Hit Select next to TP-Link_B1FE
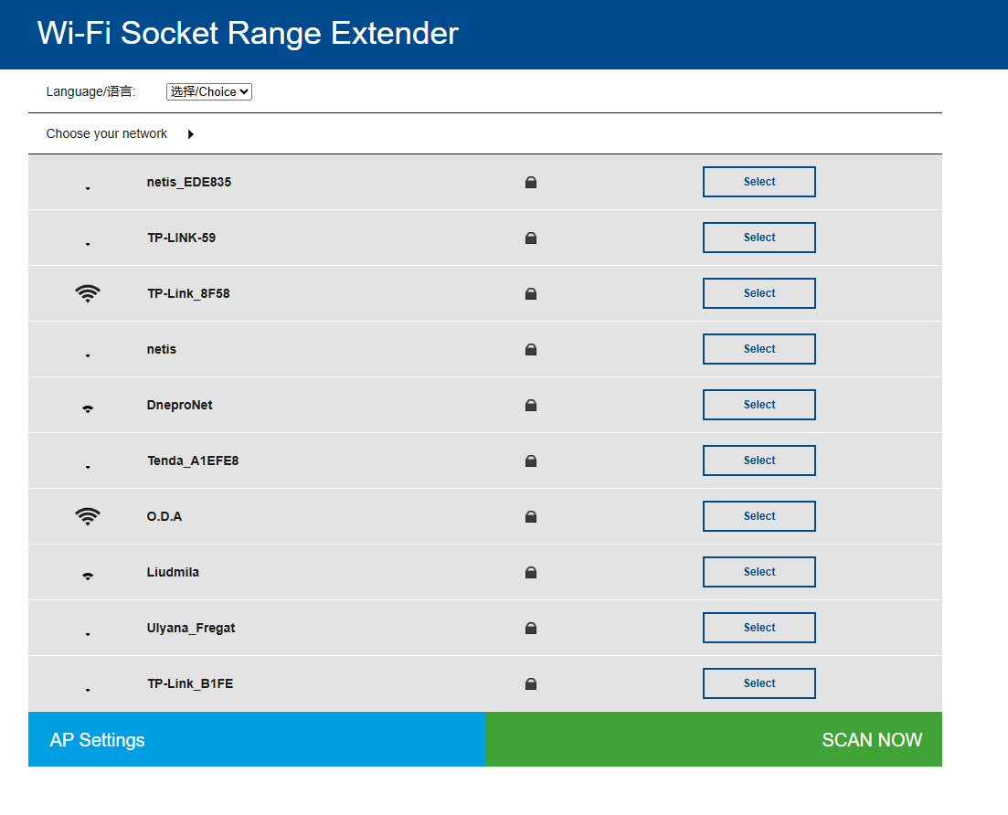This screenshot has width=1008, height=815. [759, 683]
